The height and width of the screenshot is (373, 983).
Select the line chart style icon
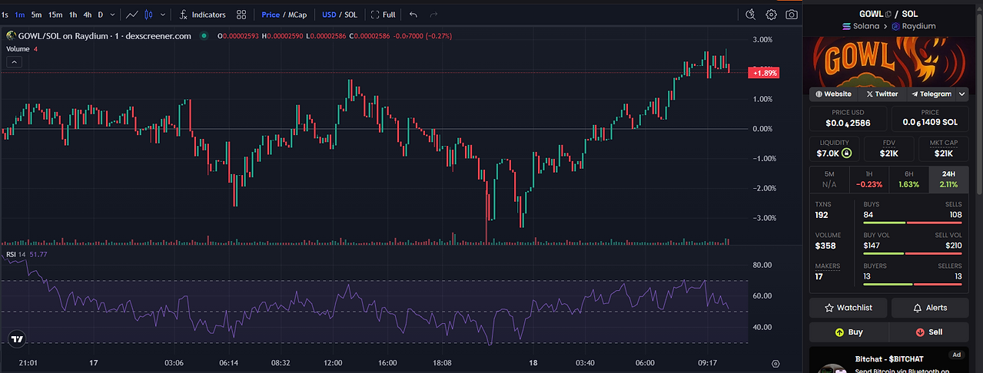coord(131,15)
